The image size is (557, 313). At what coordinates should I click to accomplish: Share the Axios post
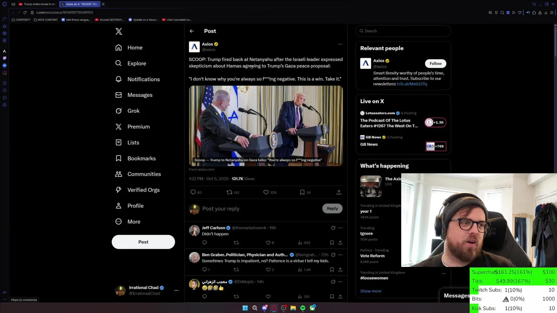[339, 192]
